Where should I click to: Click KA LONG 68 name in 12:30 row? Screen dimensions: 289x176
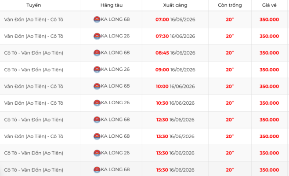[x=116, y=120]
